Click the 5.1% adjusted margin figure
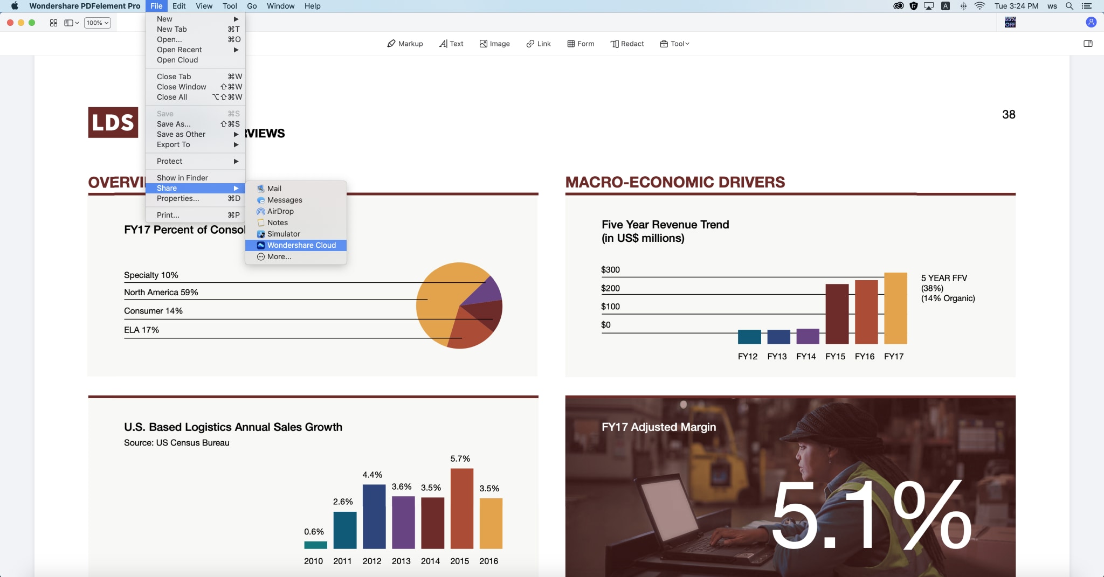This screenshot has width=1104, height=577. (x=872, y=515)
